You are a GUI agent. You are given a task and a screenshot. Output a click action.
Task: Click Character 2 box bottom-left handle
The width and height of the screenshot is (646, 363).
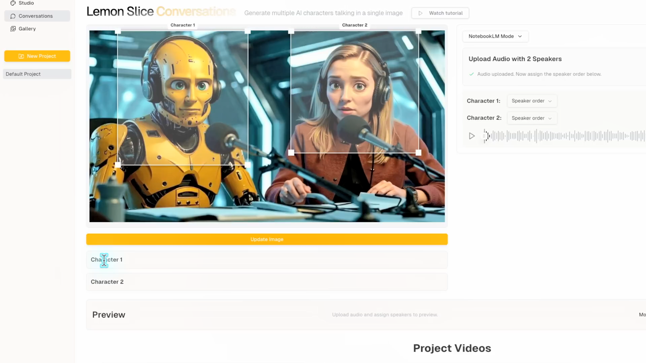[x=291, y=153]
